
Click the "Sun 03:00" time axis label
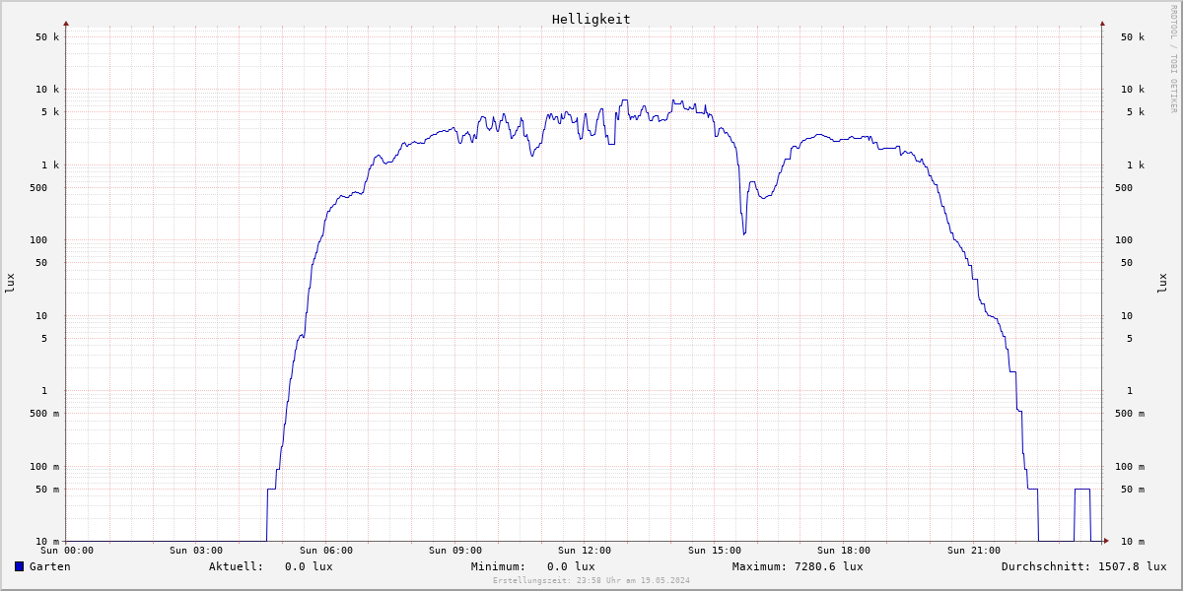point(196,551)
